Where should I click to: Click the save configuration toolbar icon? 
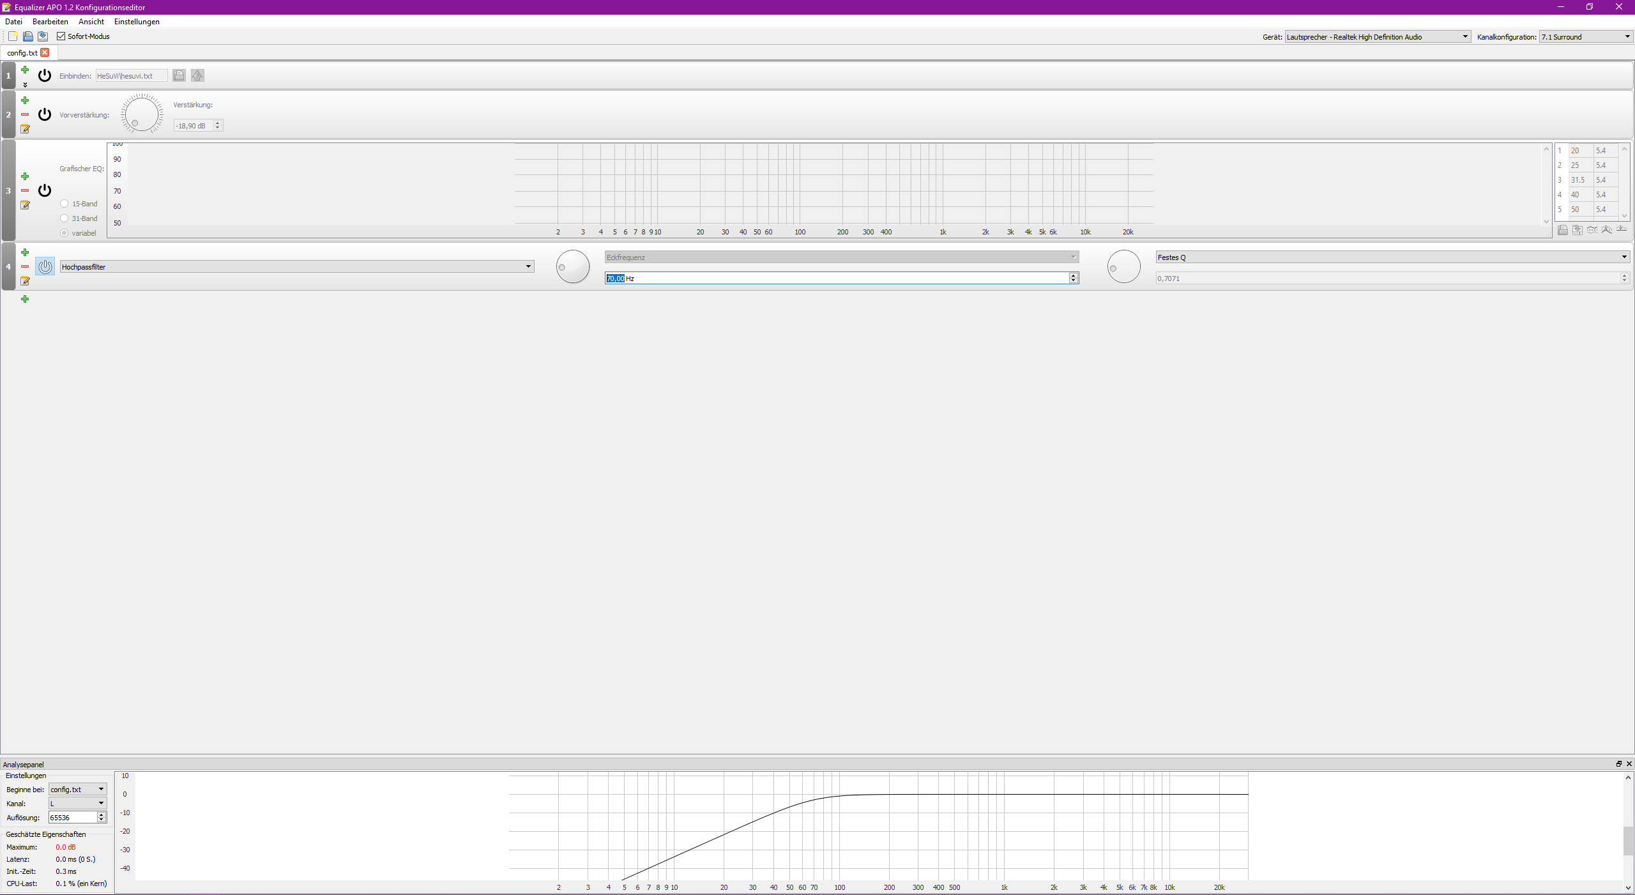coord(43,36)
